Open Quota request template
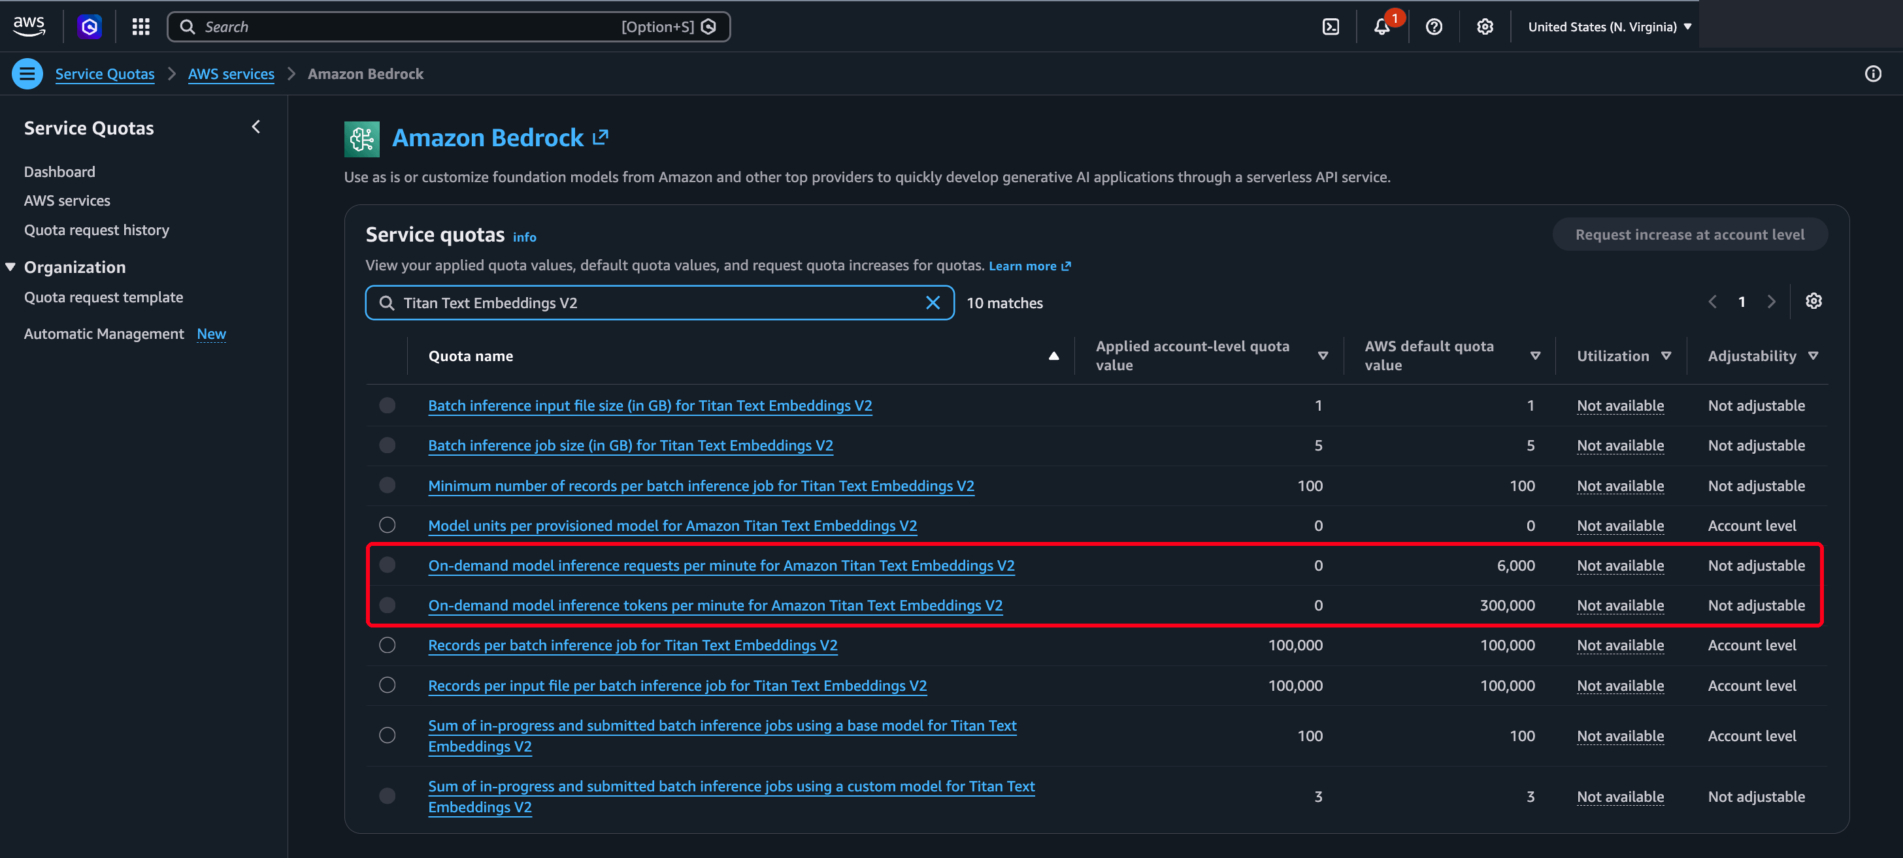This screenshot has width=1903, height=858. click(x=103, y=298)
